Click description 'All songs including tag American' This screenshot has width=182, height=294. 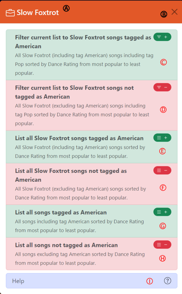tap(80, 226)
